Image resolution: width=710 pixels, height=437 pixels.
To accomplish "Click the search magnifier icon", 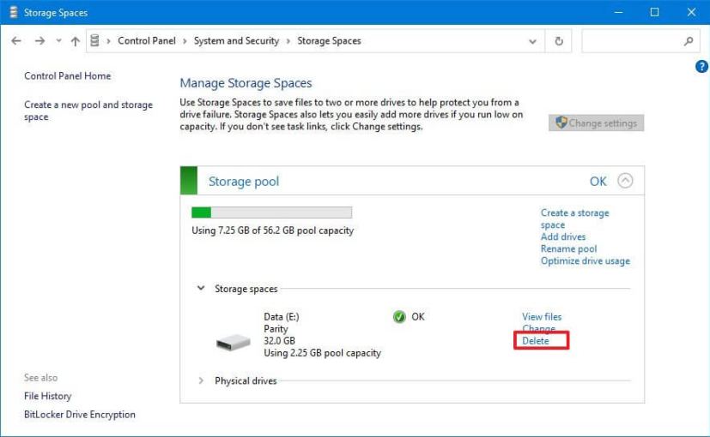I will point(689,41).
